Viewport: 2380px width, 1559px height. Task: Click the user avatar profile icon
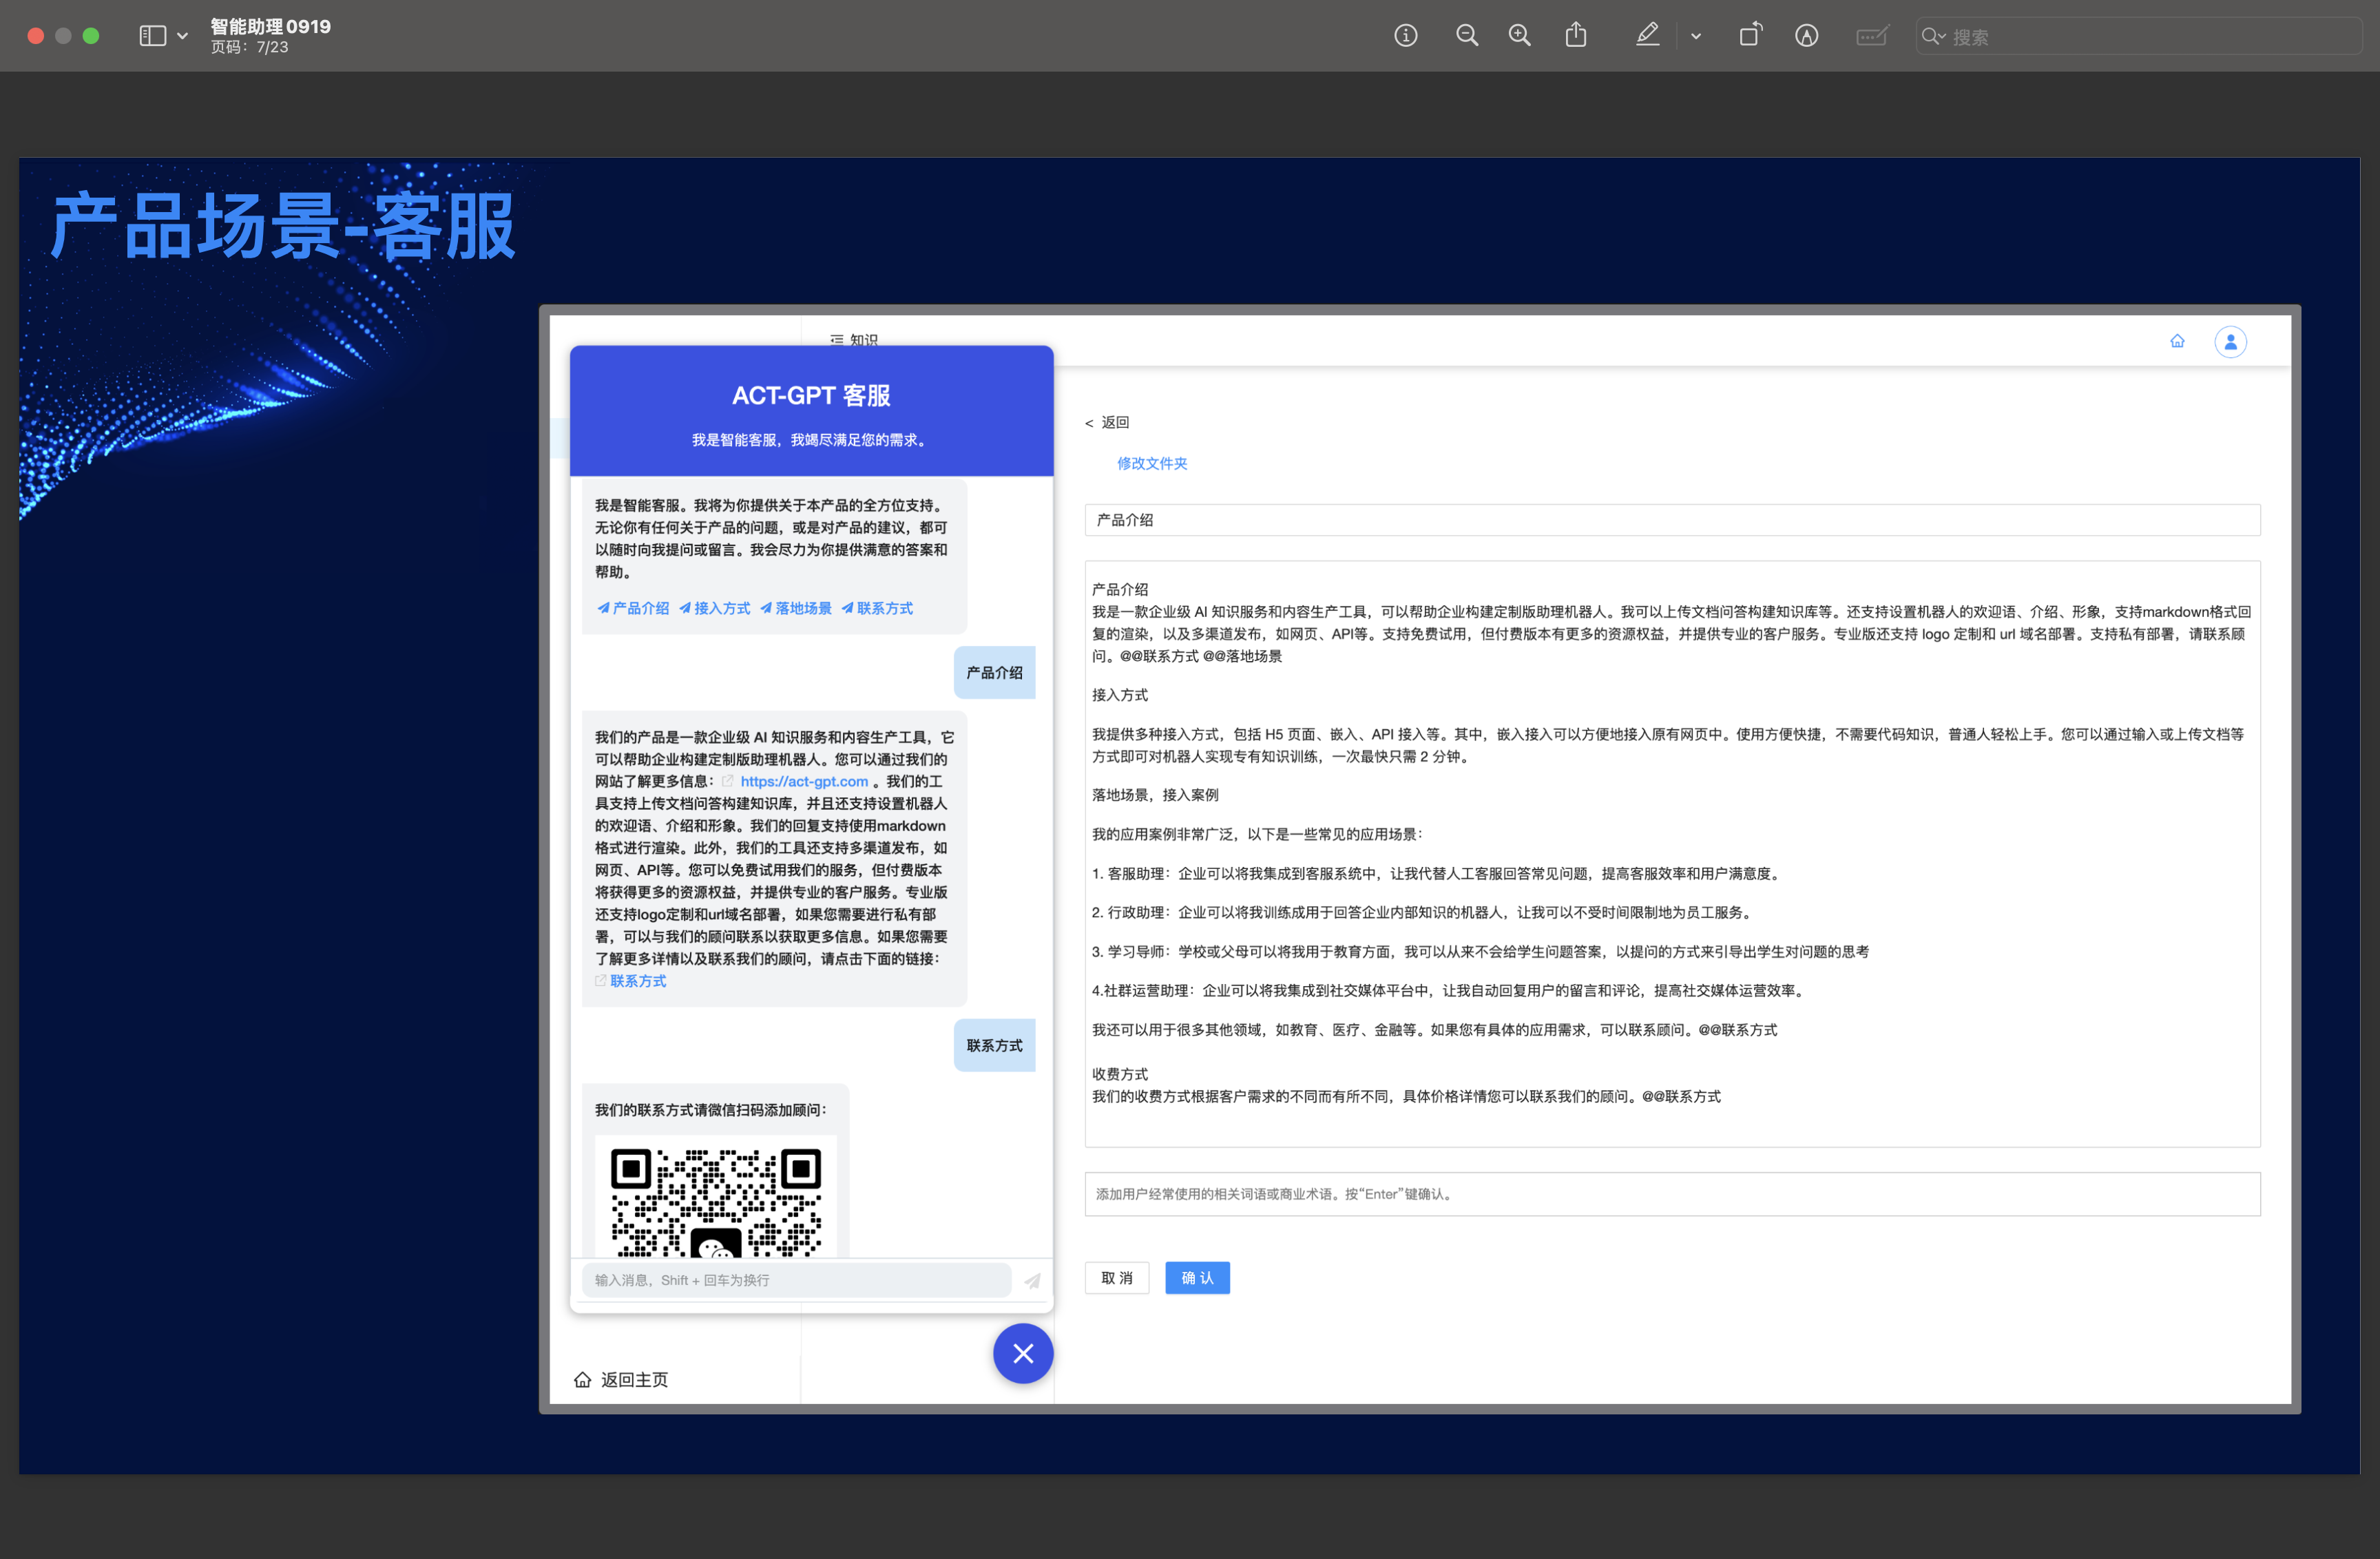2230,342
